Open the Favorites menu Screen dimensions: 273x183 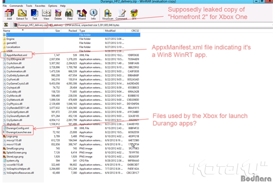click(40, 6)
